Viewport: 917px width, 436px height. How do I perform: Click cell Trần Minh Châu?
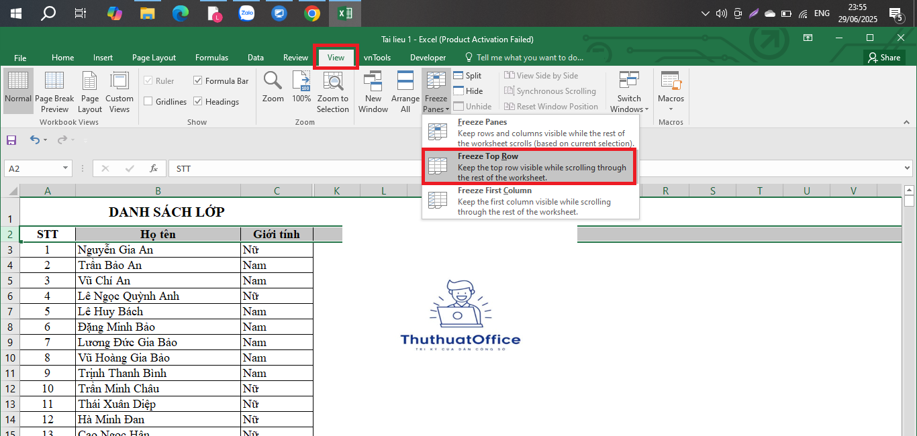158,388
